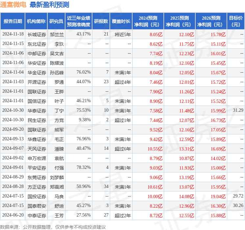This screenshot has width=245, height=230.
Task: Click coverage duration 超过4年
Action: (123, 82)
